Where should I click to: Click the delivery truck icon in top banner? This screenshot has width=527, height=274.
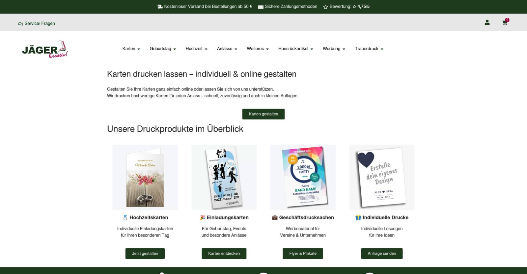point(160,7)
